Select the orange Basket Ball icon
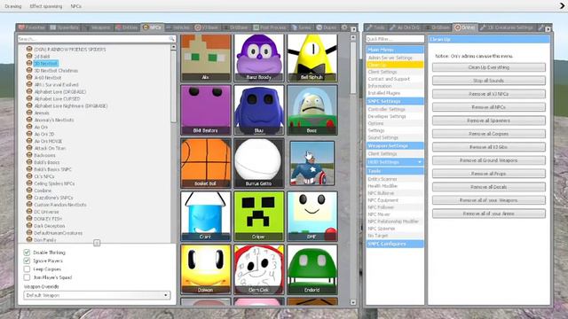Image resolution: width=568 pixels, height=319 pixels. point(205,163)
